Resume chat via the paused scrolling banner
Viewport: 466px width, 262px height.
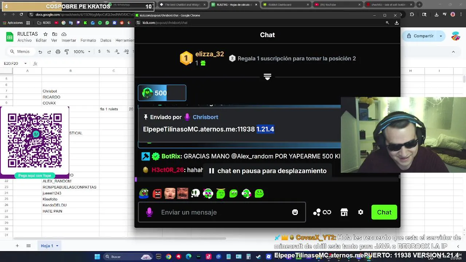click(268, 171)
